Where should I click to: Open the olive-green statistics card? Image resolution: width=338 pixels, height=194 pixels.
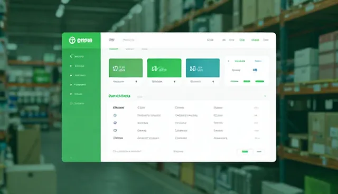(x=126, y=68)
